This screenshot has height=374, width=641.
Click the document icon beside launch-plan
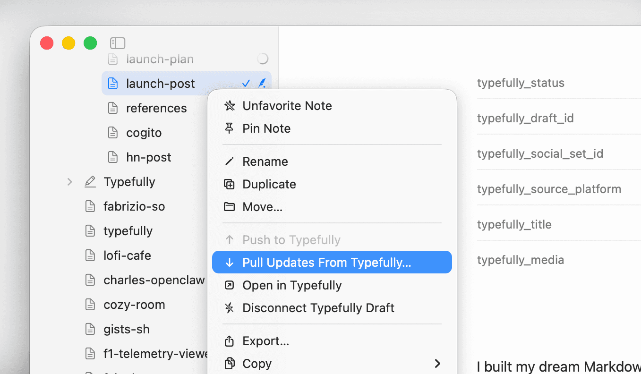pyautogui.click(x=112, y=59)
